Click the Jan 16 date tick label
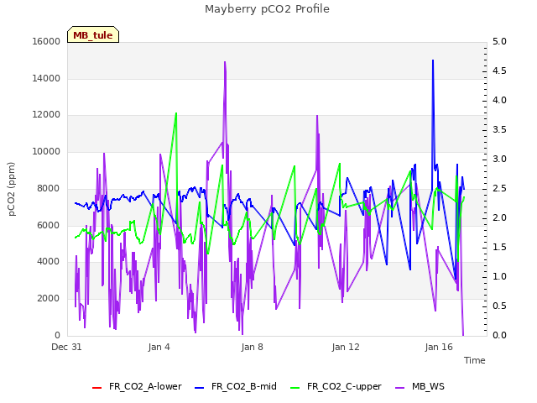537x403 pixels. 439,347
